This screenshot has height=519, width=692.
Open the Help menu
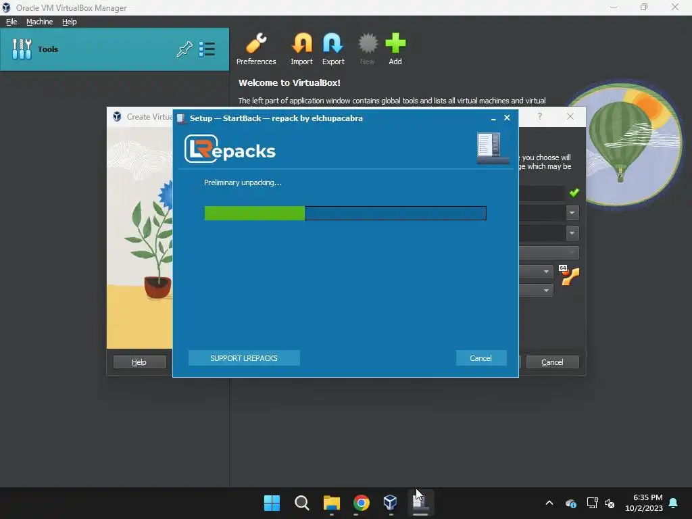point(70,22)
